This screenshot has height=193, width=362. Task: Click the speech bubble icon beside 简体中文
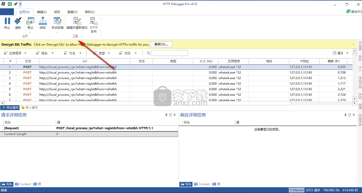tap(348, 12)
